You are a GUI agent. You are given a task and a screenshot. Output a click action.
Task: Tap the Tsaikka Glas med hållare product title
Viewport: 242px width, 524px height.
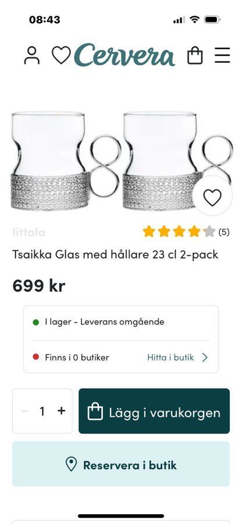115,254
